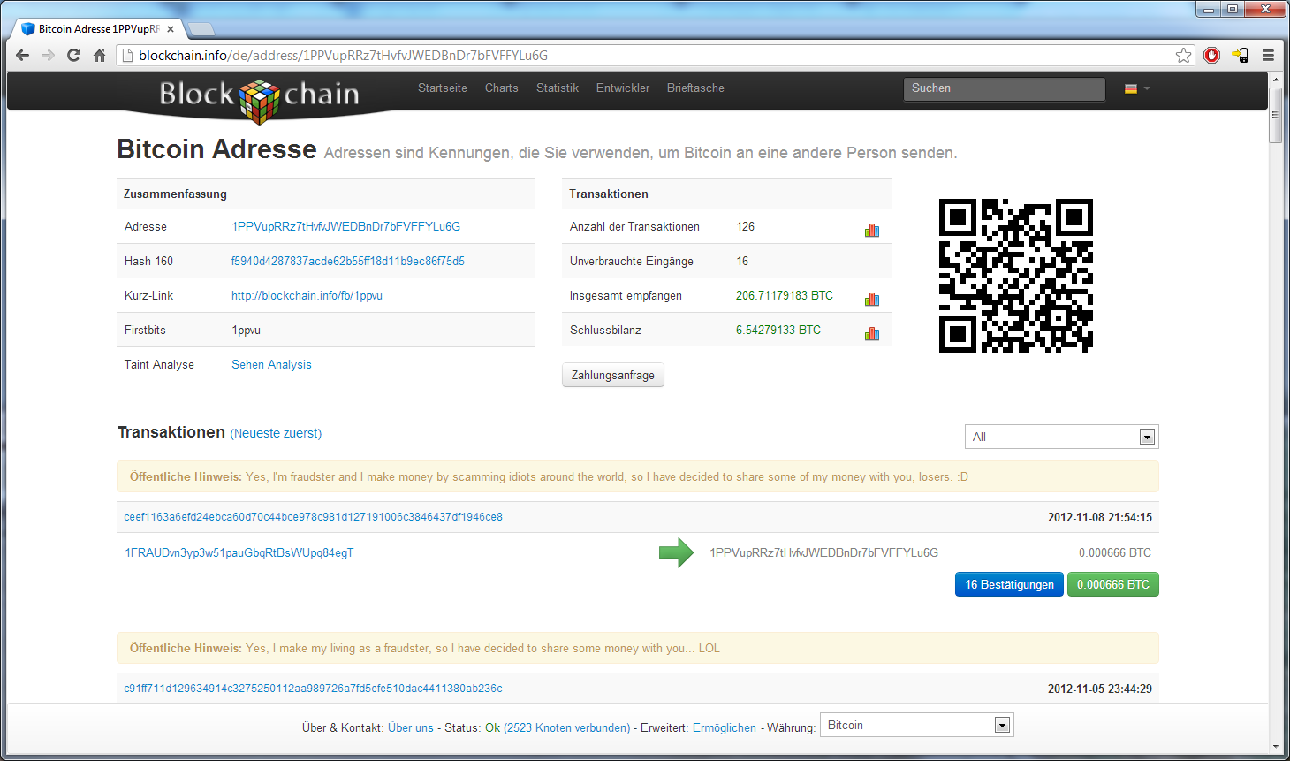Open browser home page icon
Viewport: 1290px width, 761px height.
coord(99,55)
